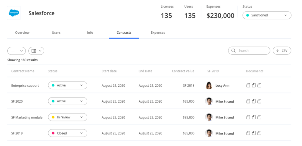Open the Closed status dropdown for SF 2019
The height and width of the screenshot is (146, 302).
pyautogui.click(x=68, y=133)
